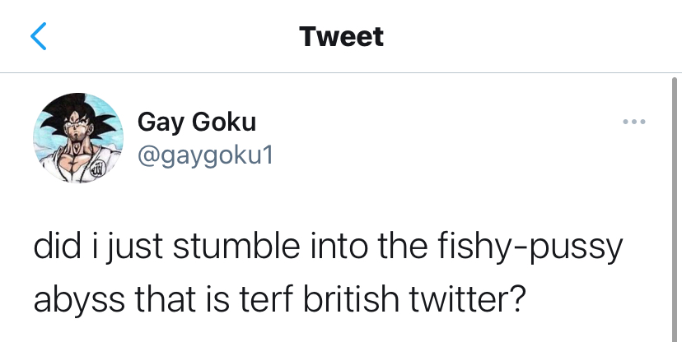Expand tweet options via ellipsis icon
Image resolution: width=682 pixels, height=342 pixels.
(x=634, y=122)
